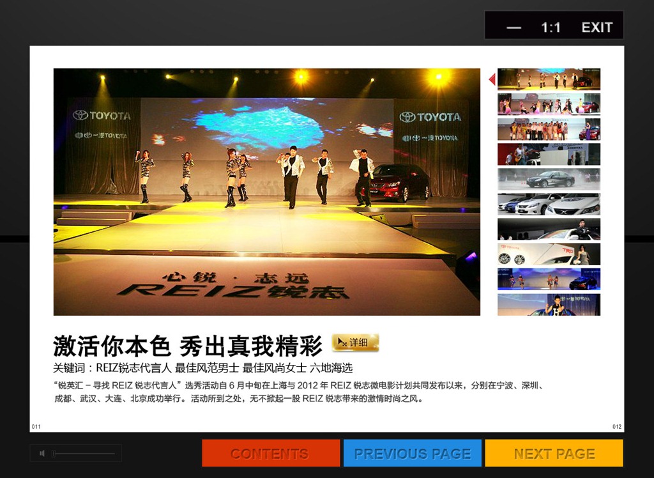
Task: Open the CONTENTS page
Action: pyautogui.click(x=271, y=453)
